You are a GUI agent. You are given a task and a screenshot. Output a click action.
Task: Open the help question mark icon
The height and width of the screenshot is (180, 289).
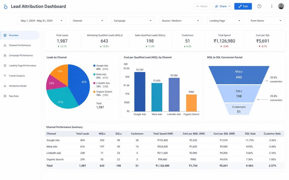point(259,6)
